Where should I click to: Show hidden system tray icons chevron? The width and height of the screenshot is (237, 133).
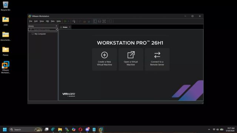click(x=209, y=130)
